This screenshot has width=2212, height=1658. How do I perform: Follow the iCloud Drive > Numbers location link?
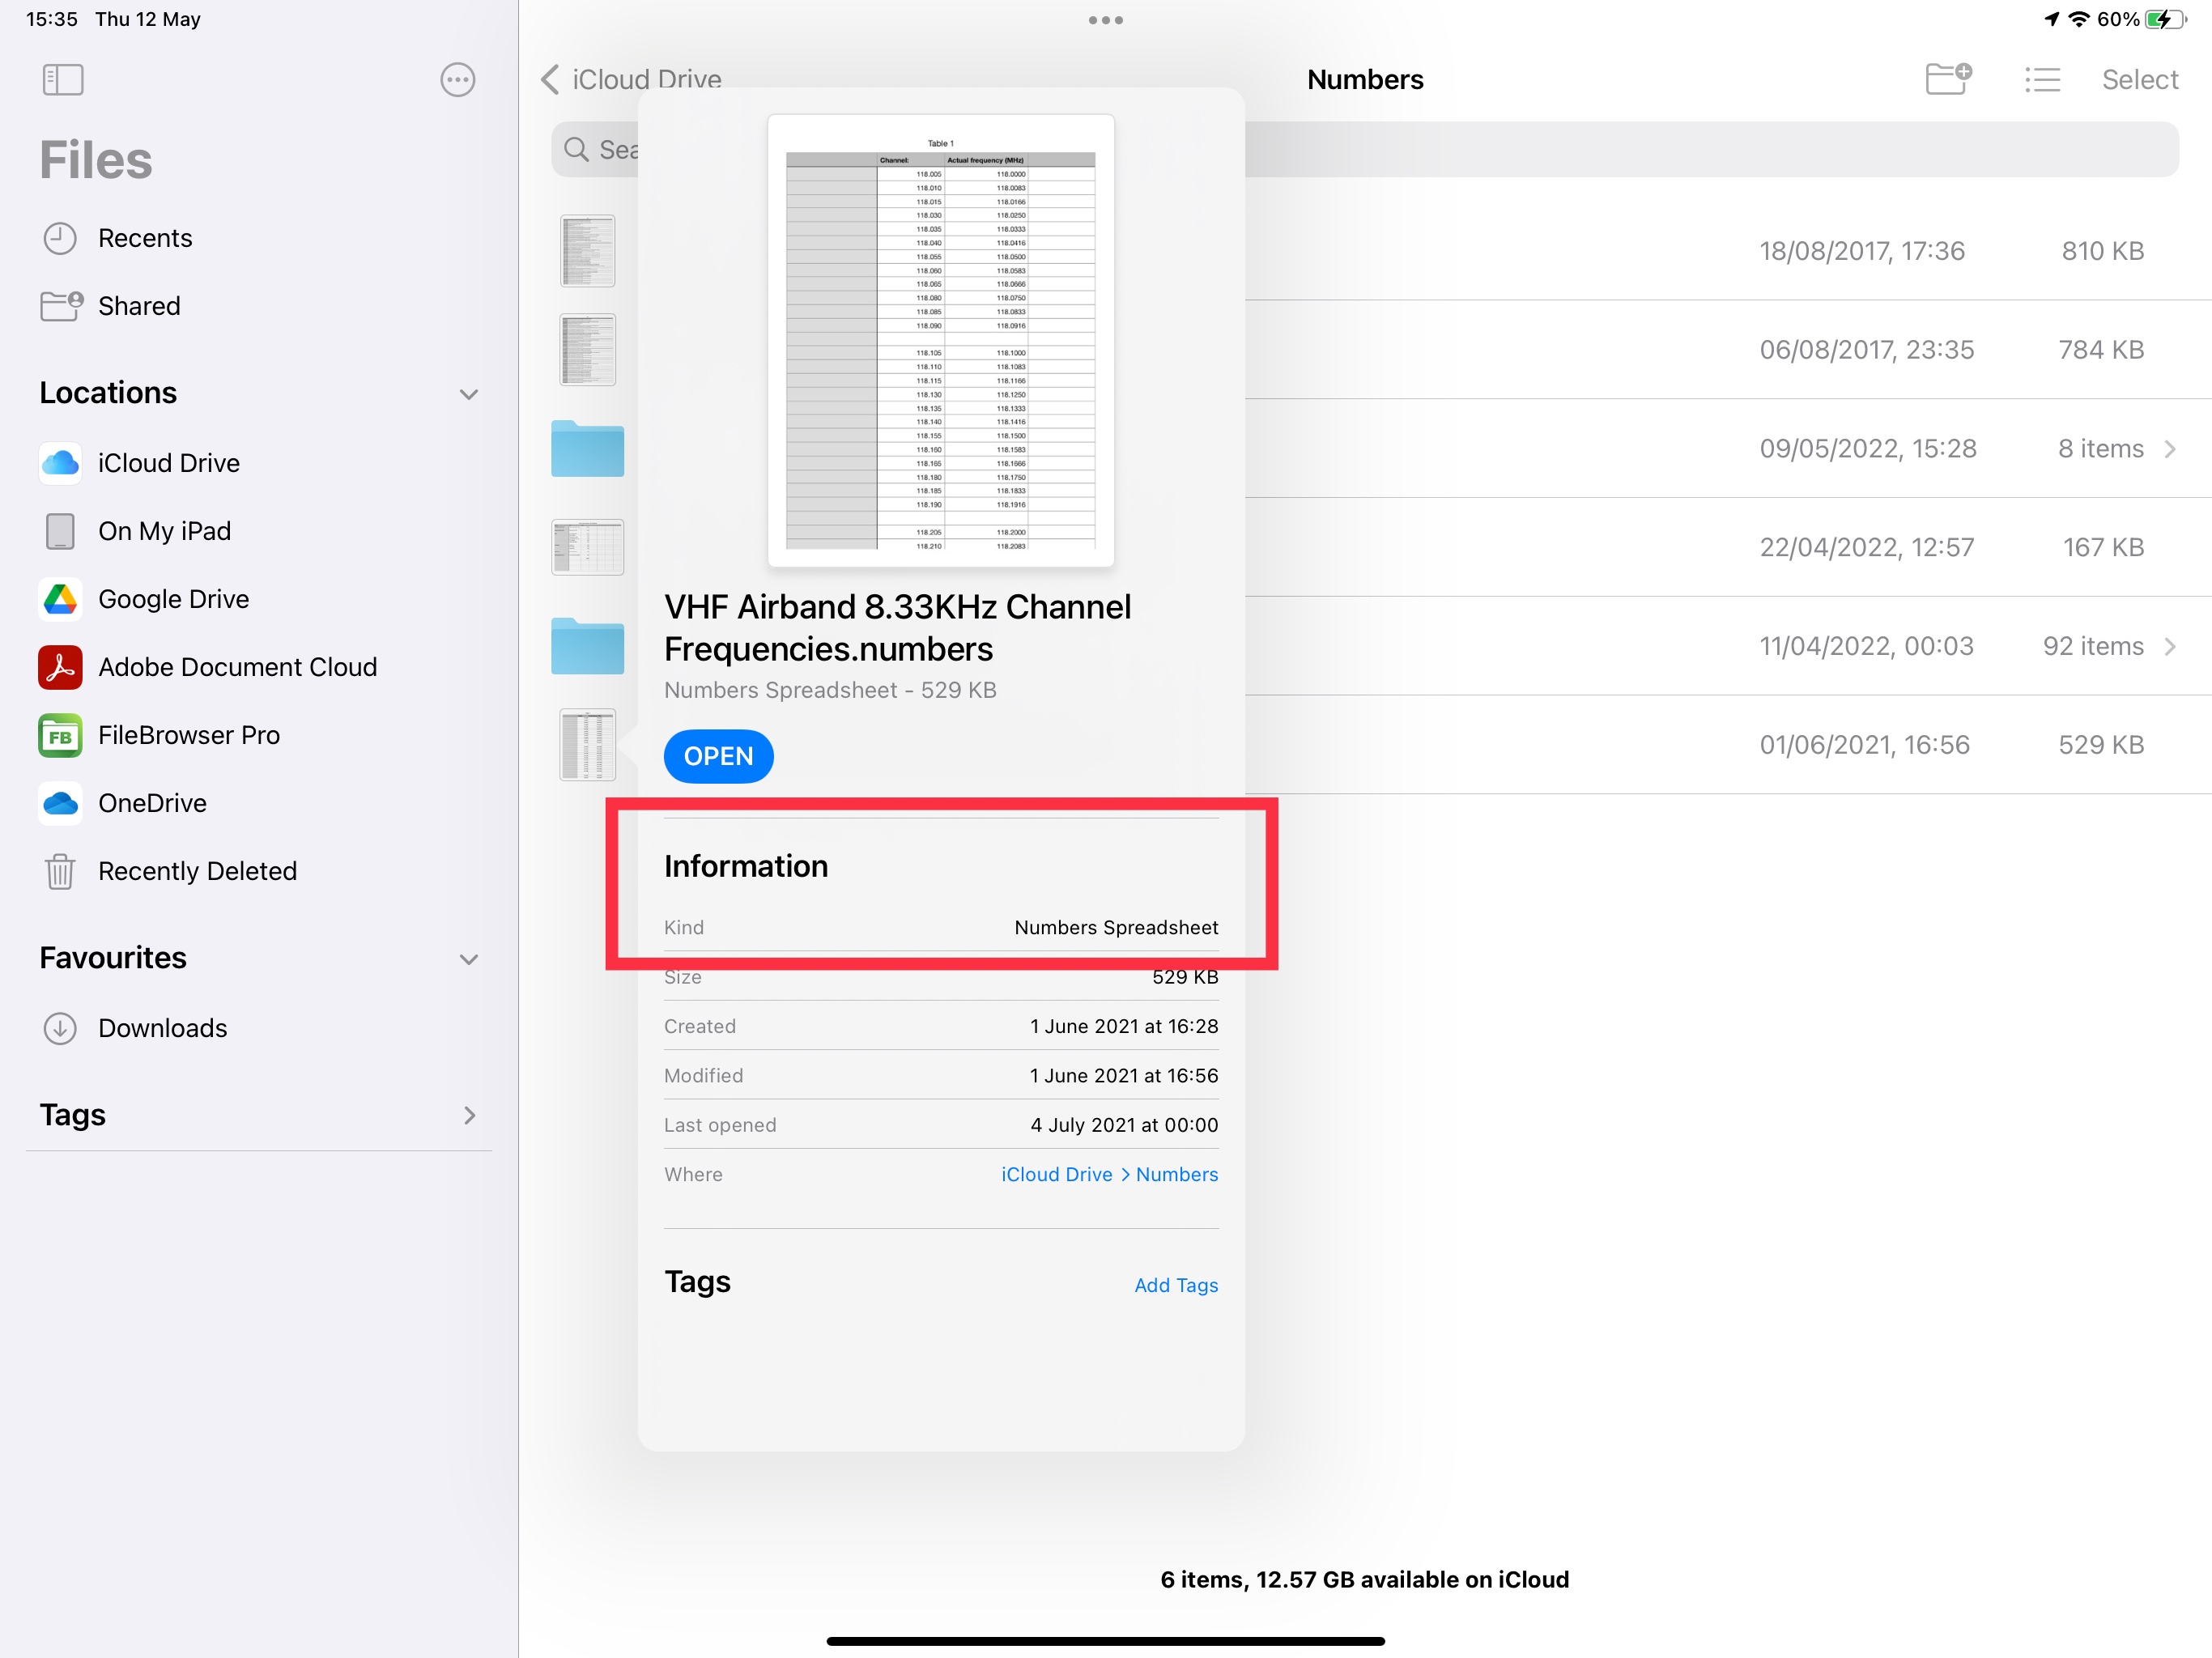pos(1109,1174)
